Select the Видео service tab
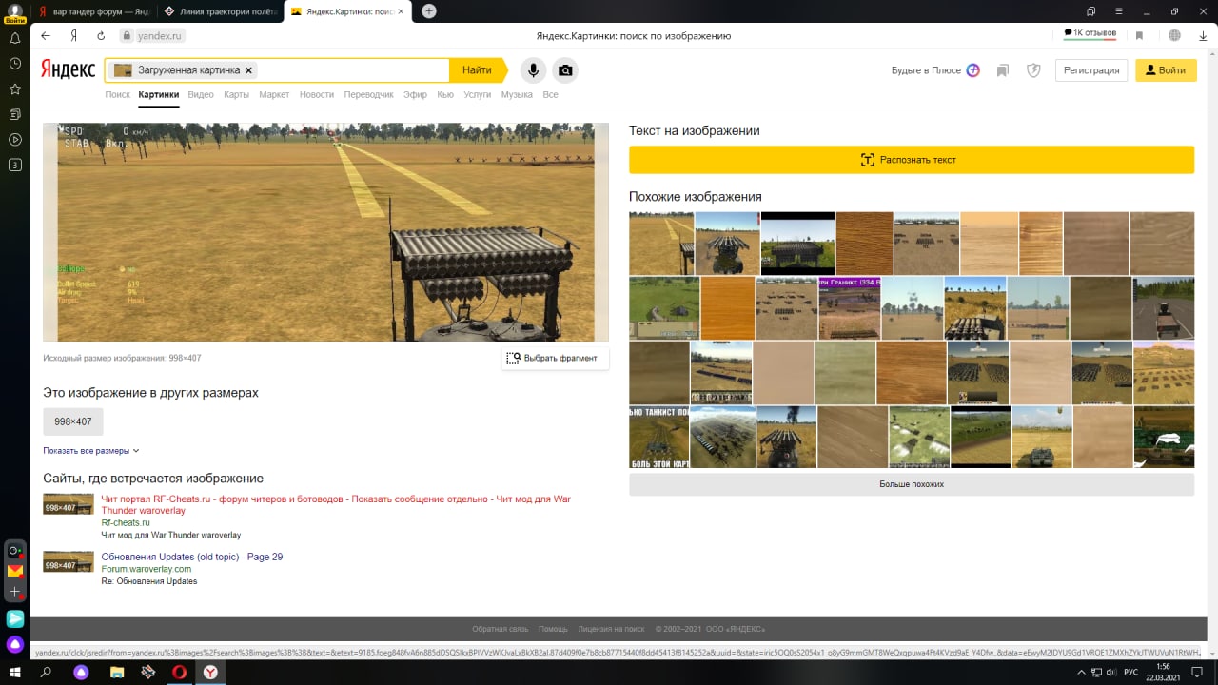Screen dimensions: 1218x685 point(201,95)
